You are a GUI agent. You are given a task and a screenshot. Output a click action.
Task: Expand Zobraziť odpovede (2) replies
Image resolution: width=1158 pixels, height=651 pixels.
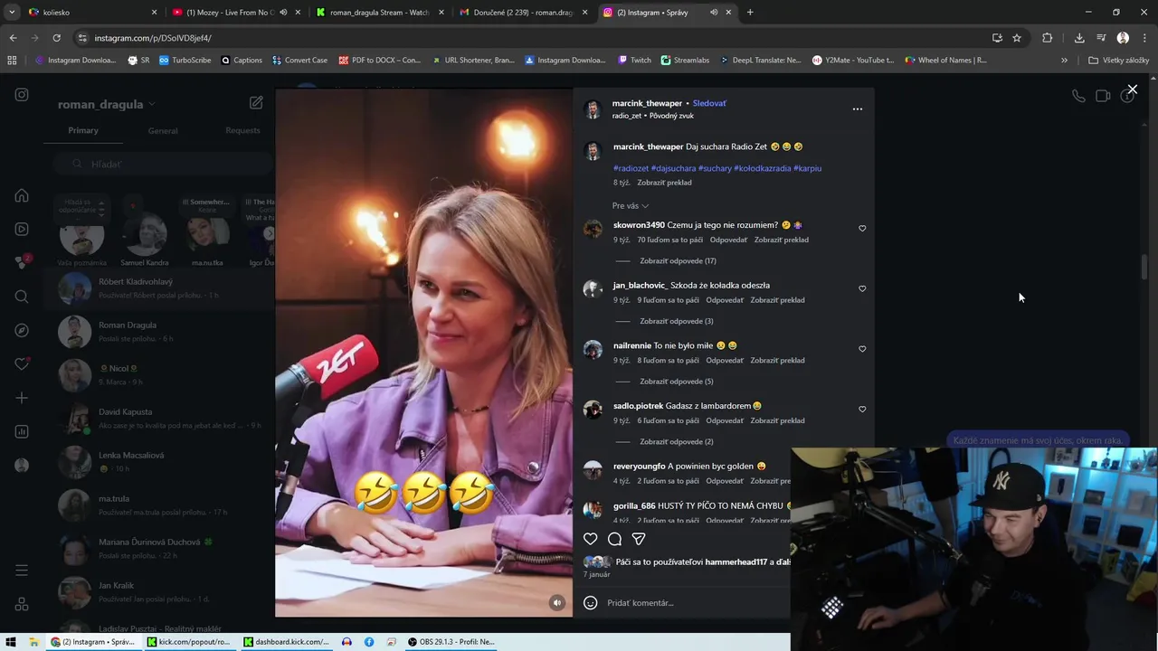676,442
